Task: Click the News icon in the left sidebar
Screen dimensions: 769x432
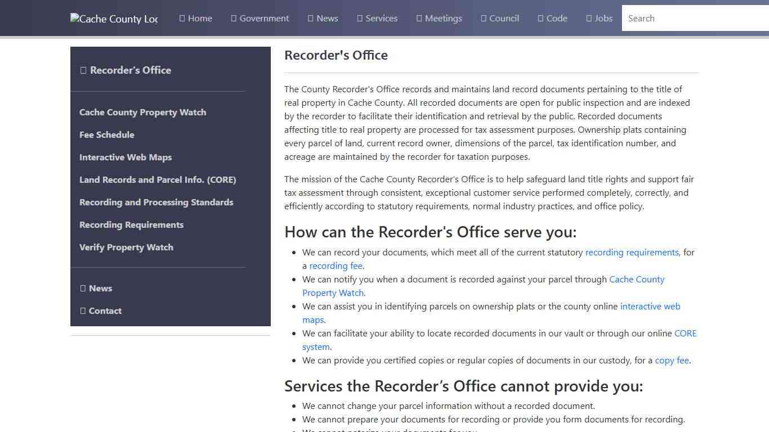Action: (83, 288)
